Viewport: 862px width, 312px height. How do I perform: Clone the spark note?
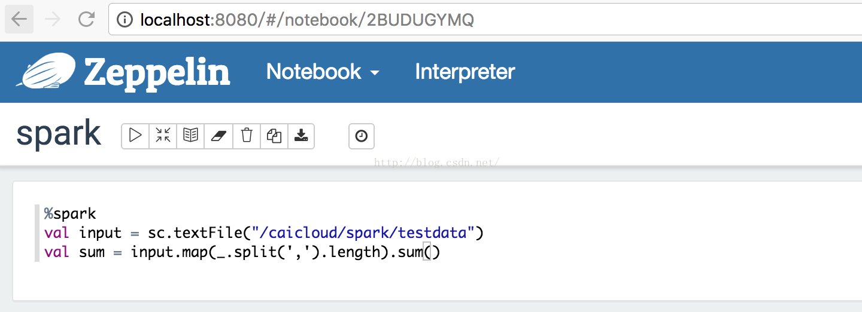(274, 136)
